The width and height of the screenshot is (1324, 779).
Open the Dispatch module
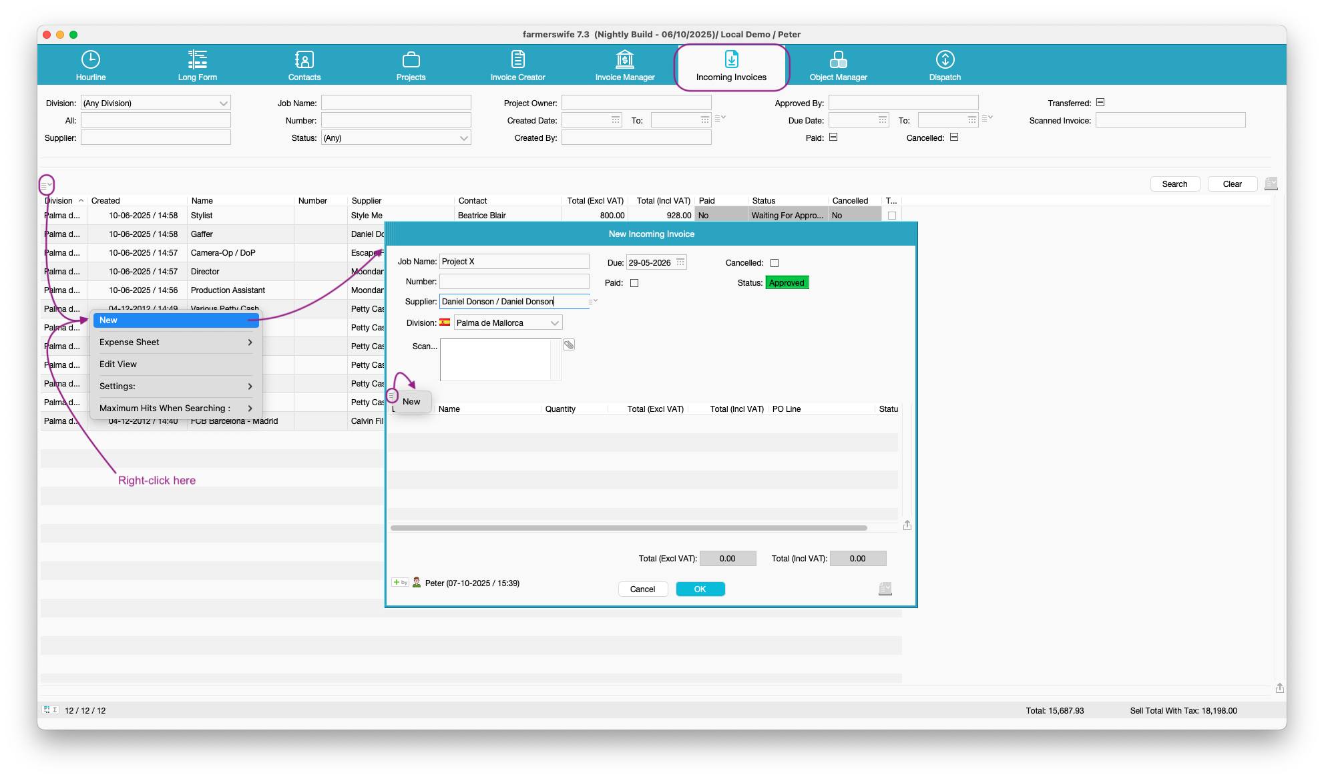[x=945, y=65]
